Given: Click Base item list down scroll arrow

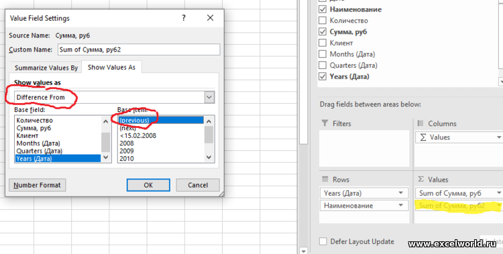Looking at the screenshot, I should pyautogui.click(x=209, y=157).
